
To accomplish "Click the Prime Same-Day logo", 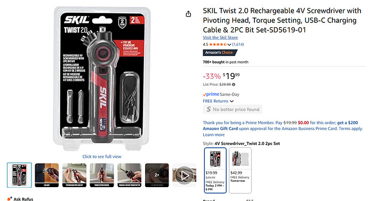I will (x=211, y=94).
